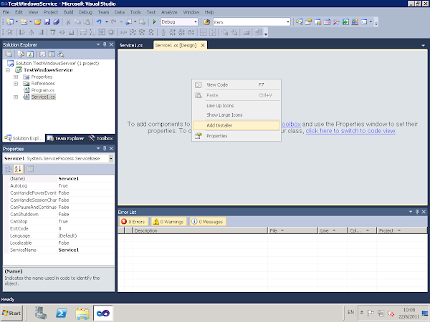Click Solution Explorer's View Code icon
The image size is (430, 322).
pos(42,54)
